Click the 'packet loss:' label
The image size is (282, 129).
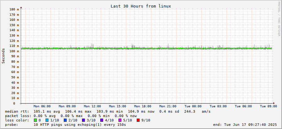pos(18,116)
